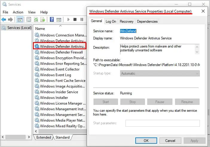Select Windows Management Inst... row
The width and height of the screenshot is (210, 147).
click(x=60, y=109)
